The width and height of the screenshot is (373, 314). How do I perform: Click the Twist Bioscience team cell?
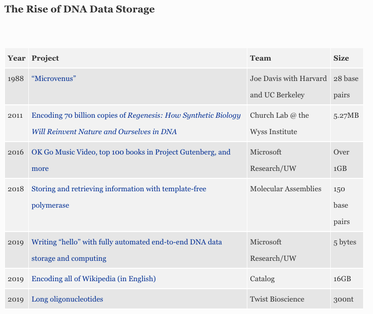click(277, 299)
